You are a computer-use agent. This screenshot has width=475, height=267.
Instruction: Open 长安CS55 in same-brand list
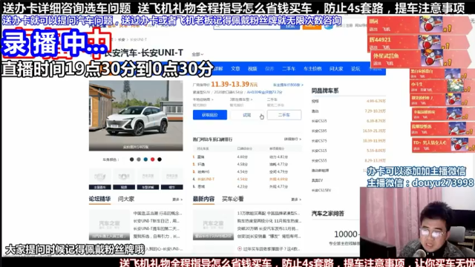319,160
